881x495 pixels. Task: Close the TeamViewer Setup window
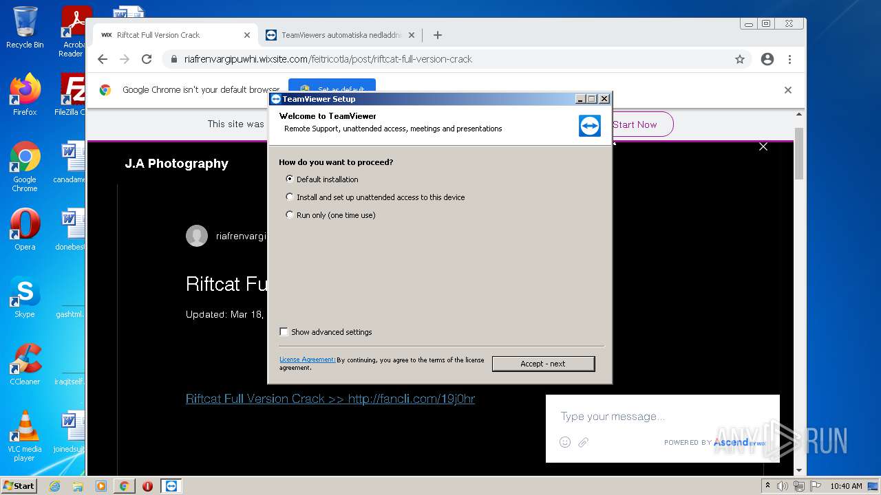click(x=604, y=99)
